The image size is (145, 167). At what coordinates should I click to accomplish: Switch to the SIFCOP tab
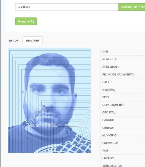(x=13, y=41)
